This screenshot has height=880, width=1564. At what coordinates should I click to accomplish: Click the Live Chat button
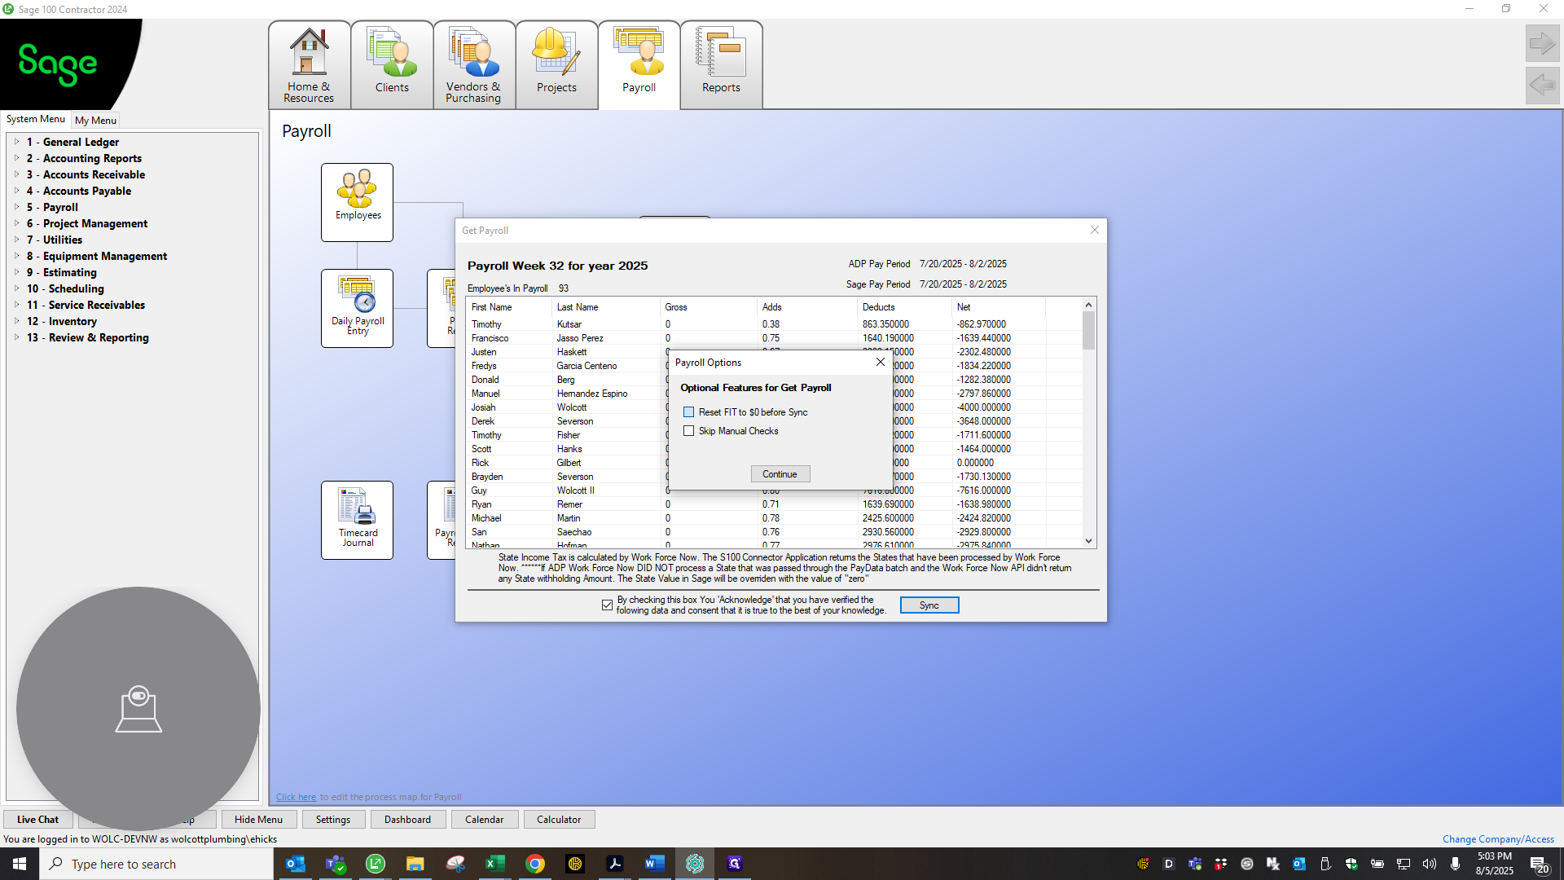[x=37, y=820]
